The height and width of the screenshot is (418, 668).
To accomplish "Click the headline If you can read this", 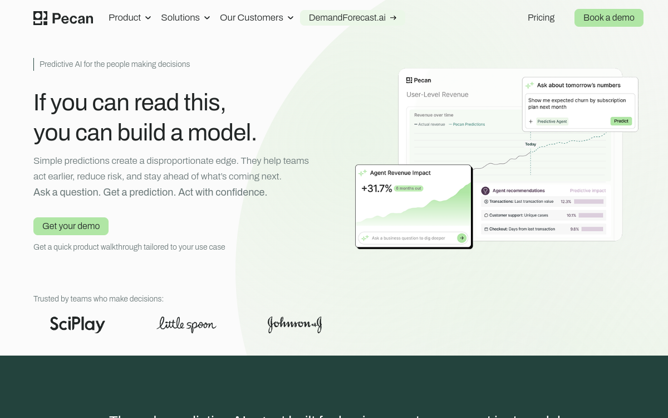I will 130,103.
